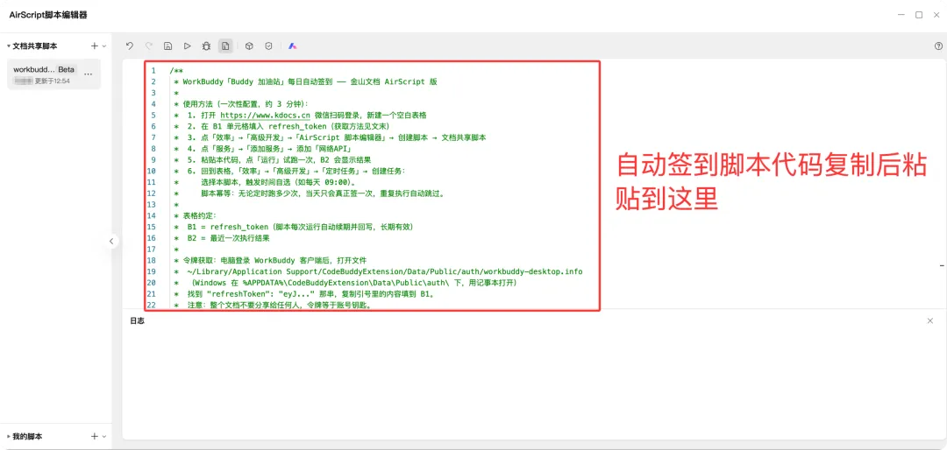Click the 日志 panel title
947x450 pixels.
coord(137,321)
